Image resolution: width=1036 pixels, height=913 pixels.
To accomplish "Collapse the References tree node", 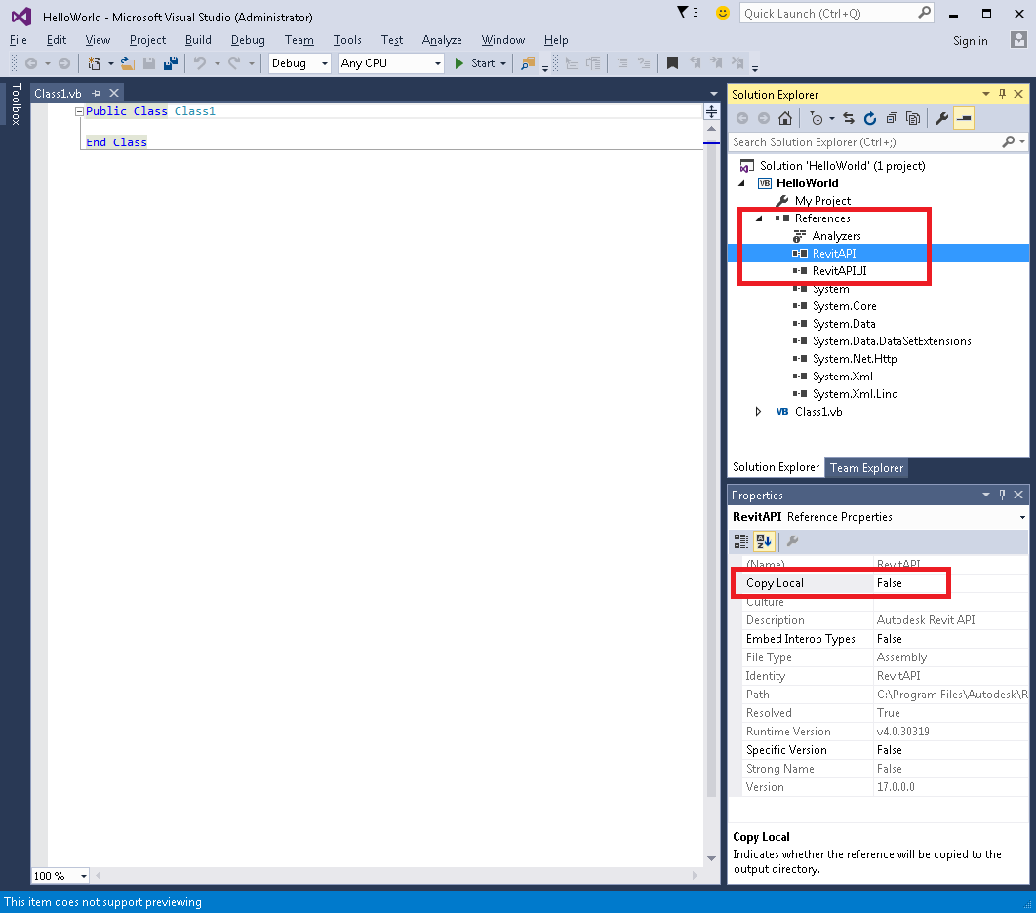I will tap(760, 218).
